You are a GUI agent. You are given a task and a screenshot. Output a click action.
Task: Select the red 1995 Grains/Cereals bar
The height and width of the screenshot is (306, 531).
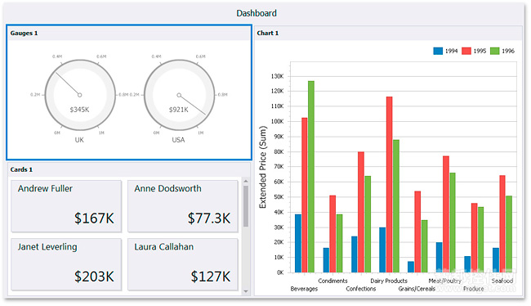tap(417, 232)
